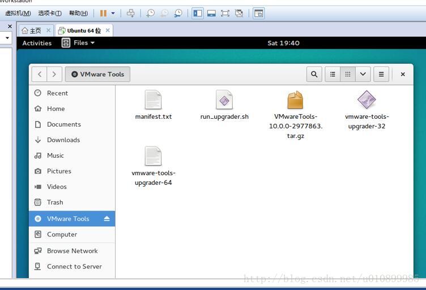Select the manifest.txt file icon
Viewport: 426px width, 290px height.
coord(153,99)
